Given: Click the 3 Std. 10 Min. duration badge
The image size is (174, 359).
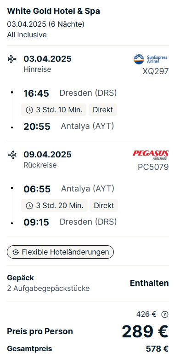Looking at the screenshot, I should click(54, 110).
